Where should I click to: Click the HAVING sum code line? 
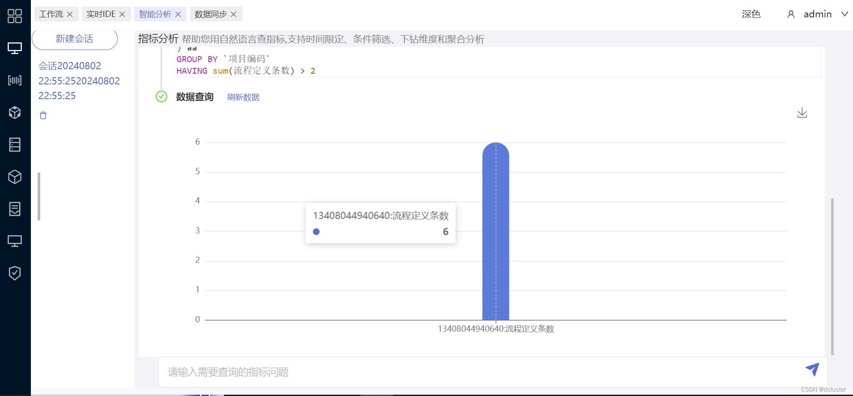click(x=246, y=71)
